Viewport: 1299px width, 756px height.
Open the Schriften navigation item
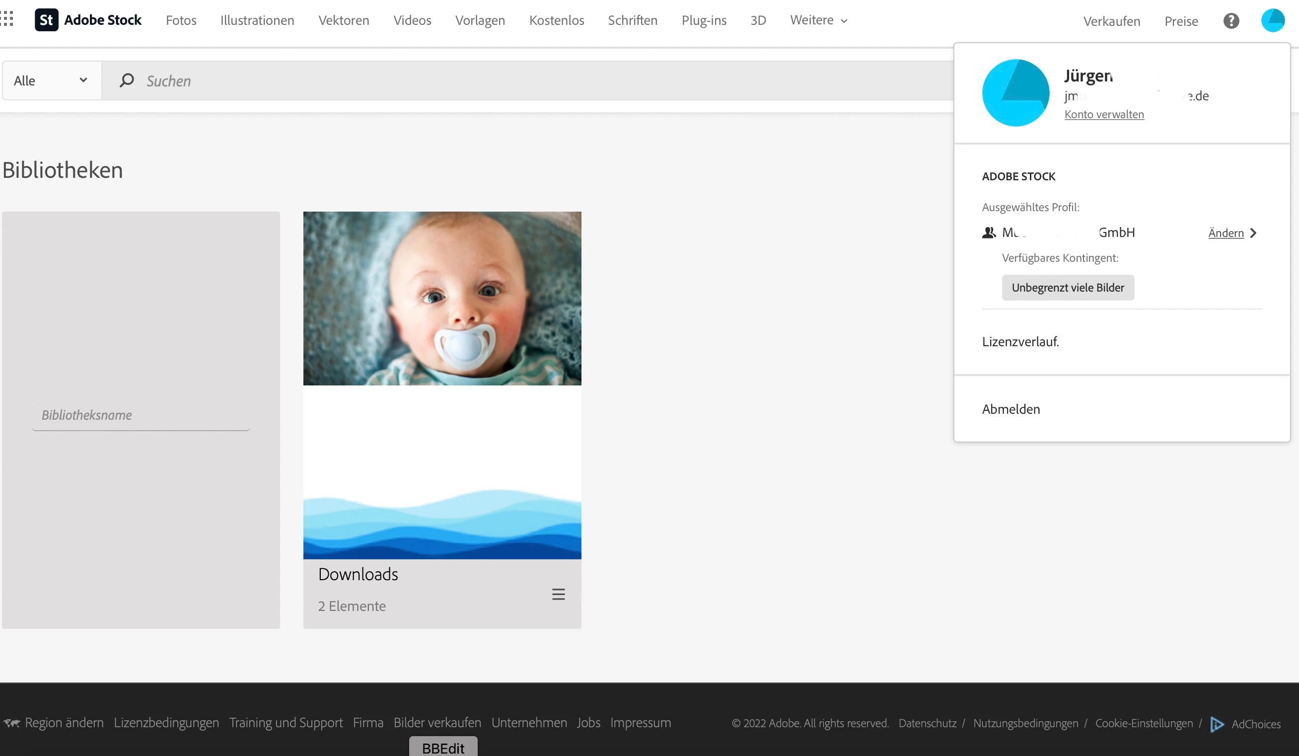coord(633,20)
